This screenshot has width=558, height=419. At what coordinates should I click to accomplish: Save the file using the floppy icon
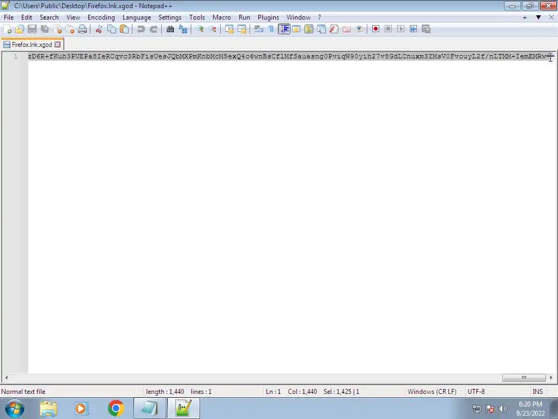(32, 29)
